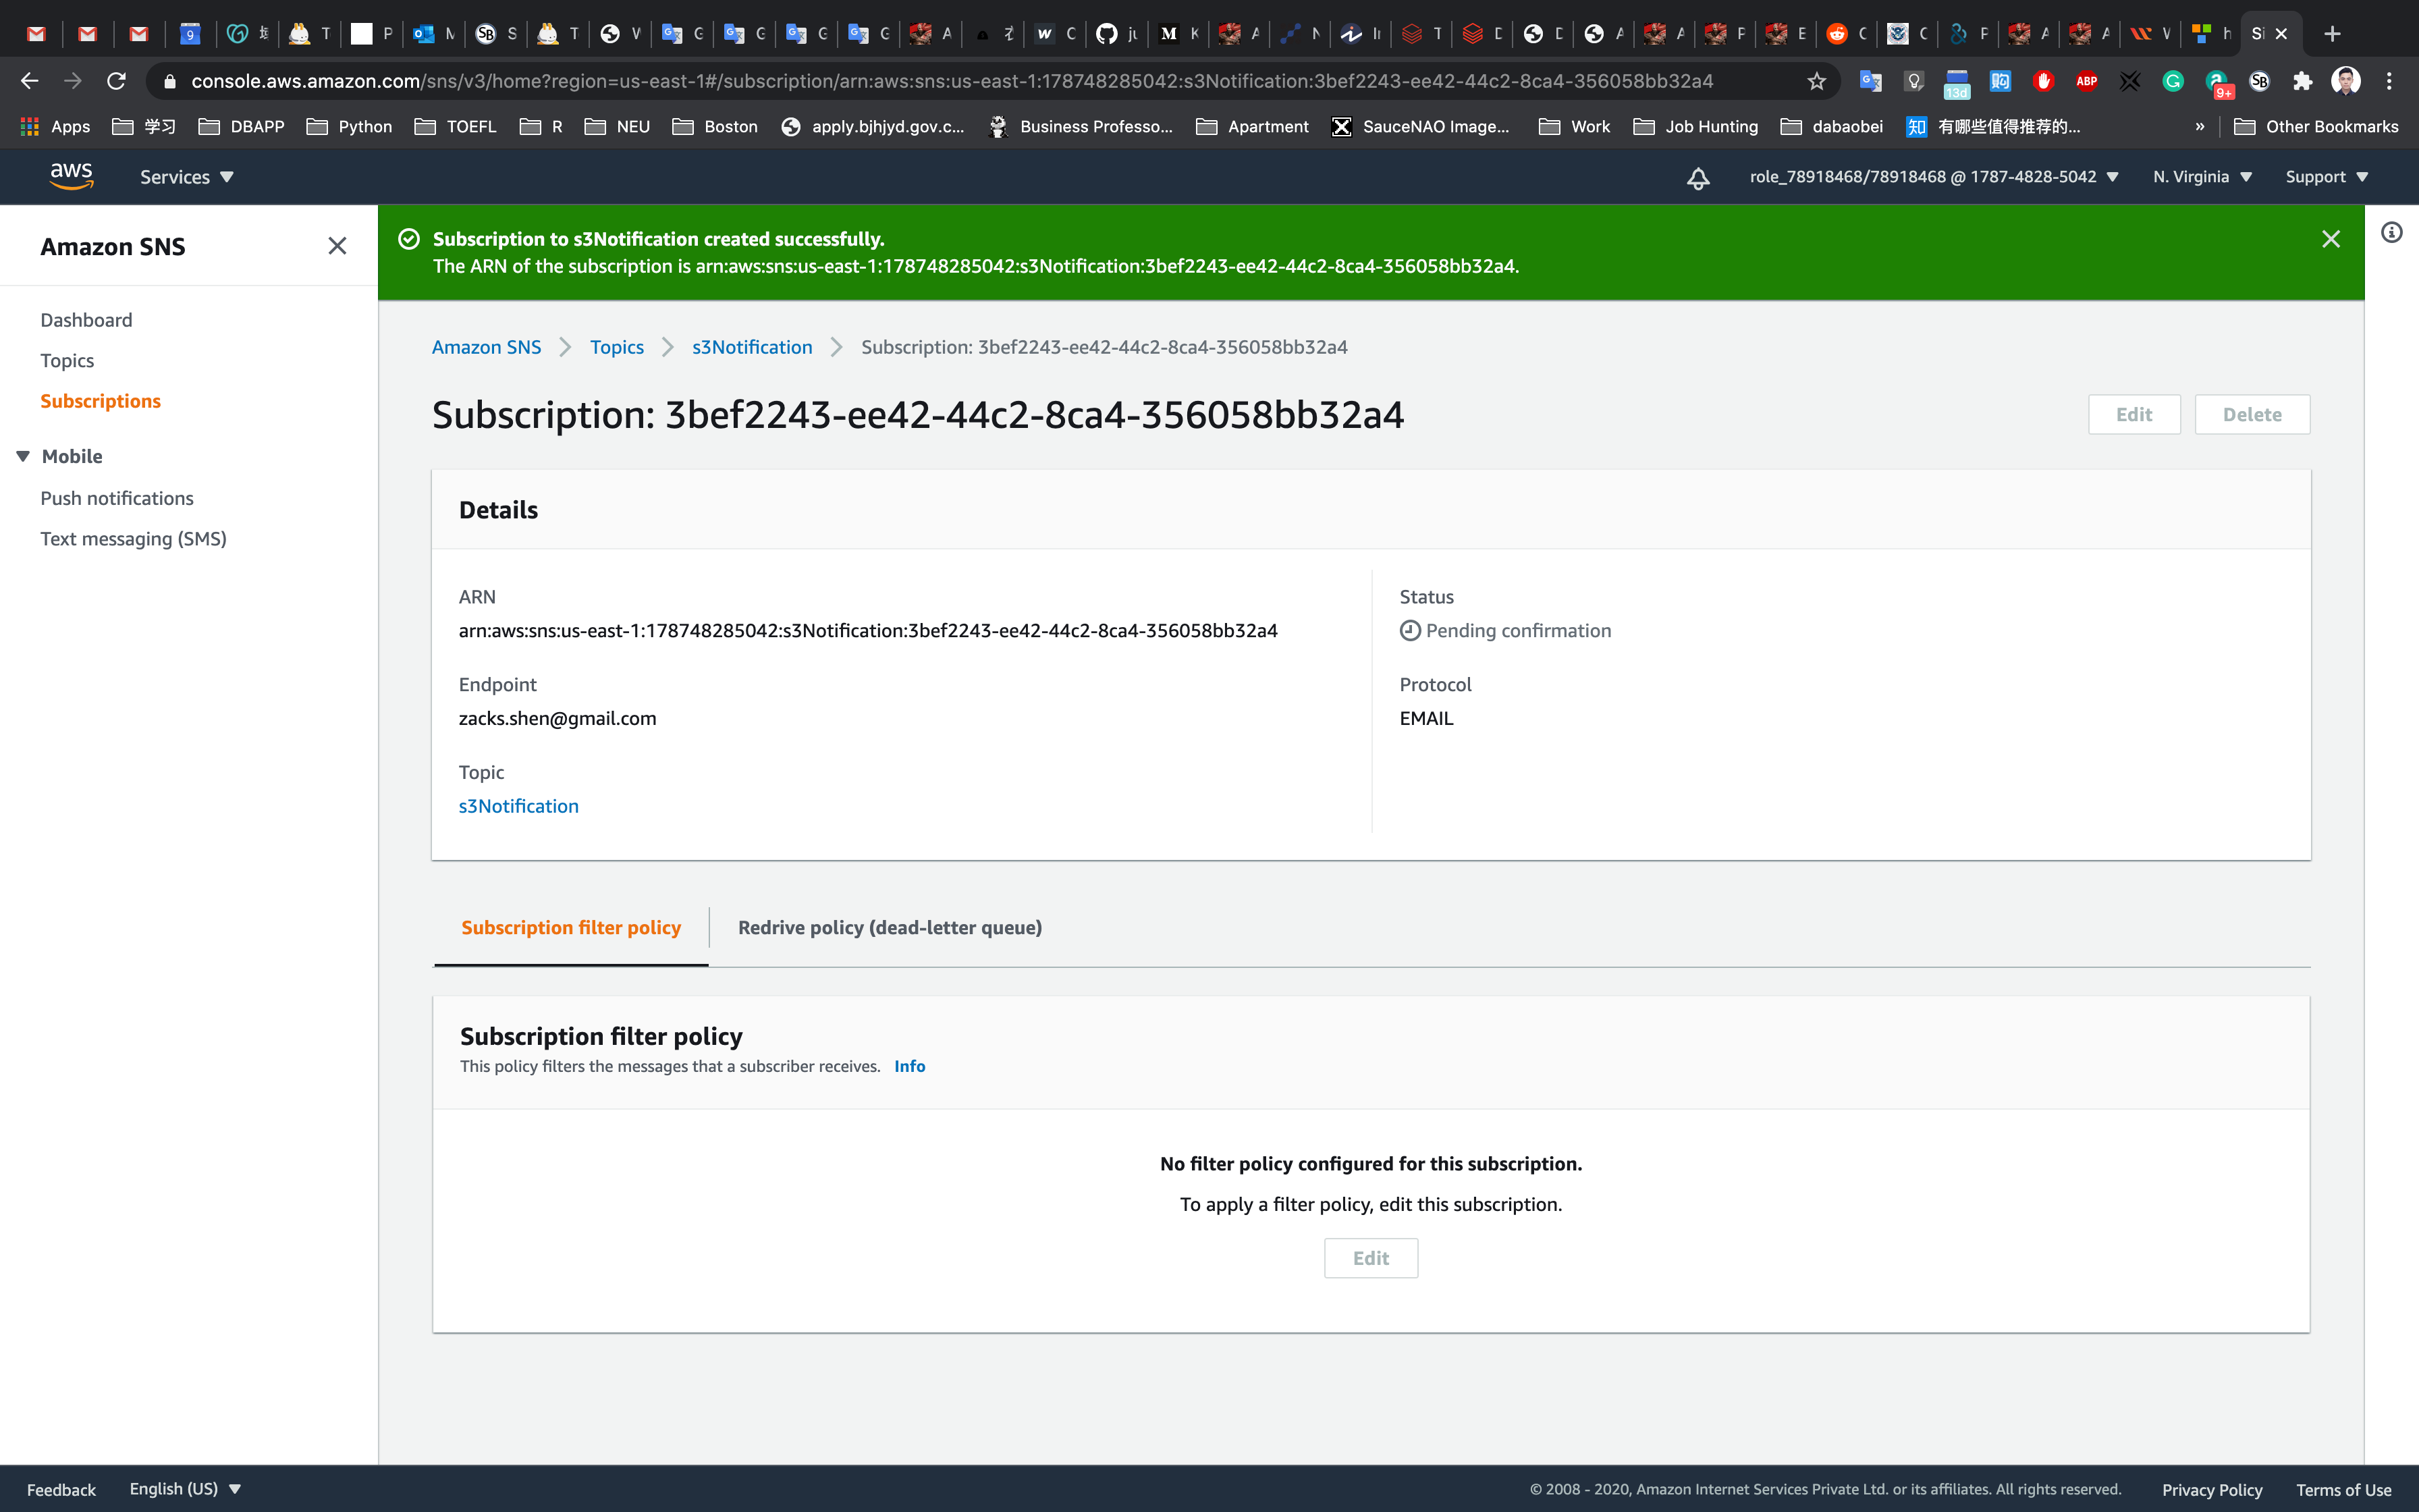Open the Chrome extensions puzzle icon
This screenshot has height=1512, width=2419.
pos(2302,81)
